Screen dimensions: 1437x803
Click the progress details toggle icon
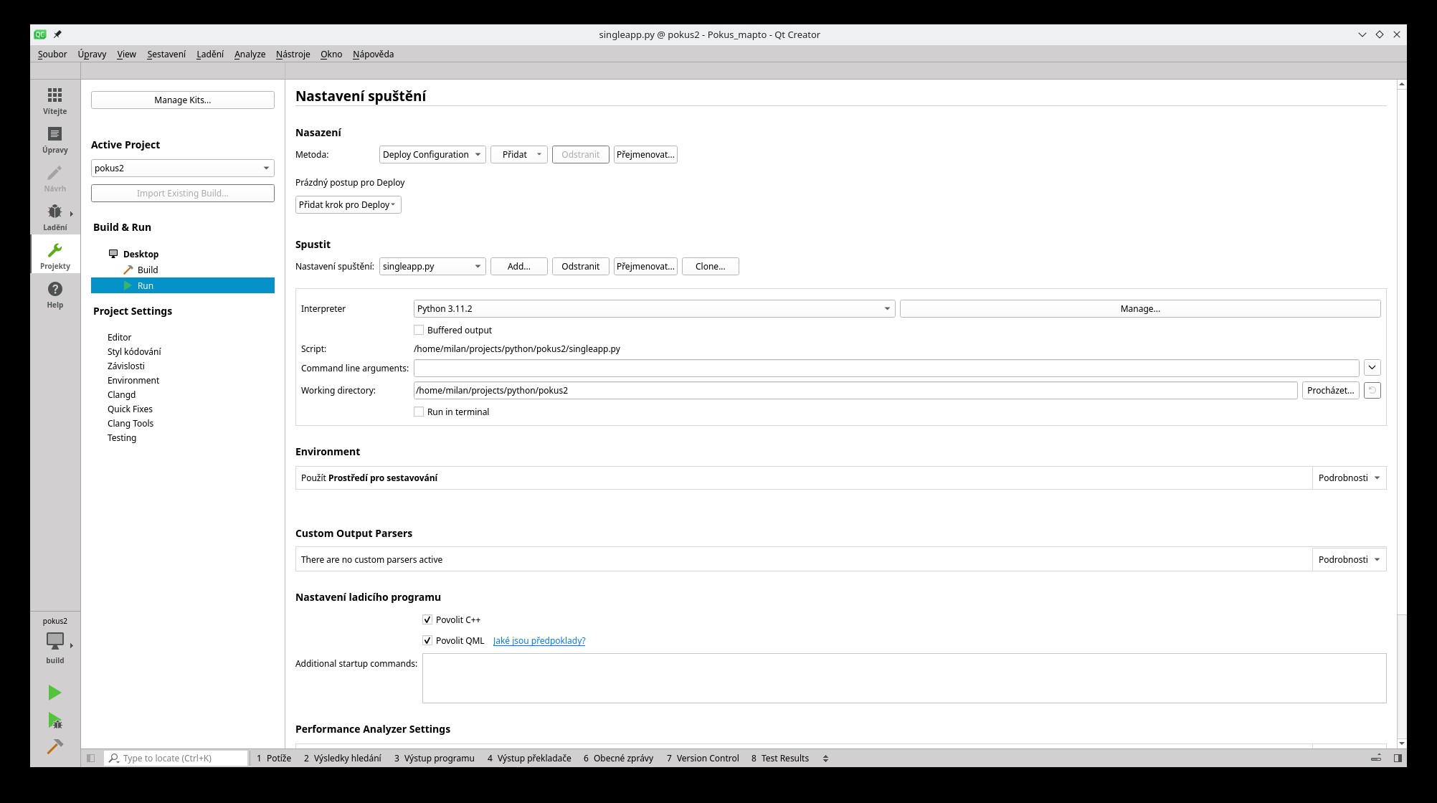[x=1376, y=758]
